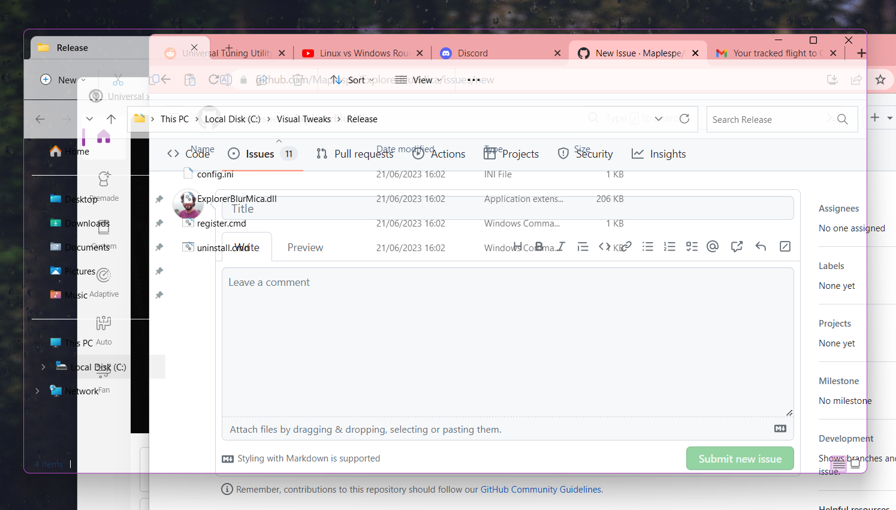This screenshot has height=510, width=896.
Task: Open the Pull requests tab
Action: coord(363,153)
